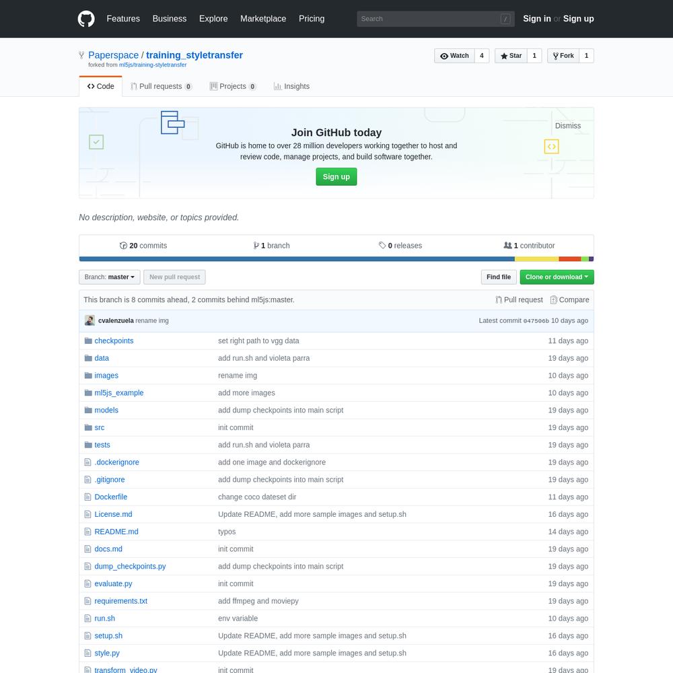Click the red language bar segment
This screenshot has height=673, width=673.
pos(570,259)
